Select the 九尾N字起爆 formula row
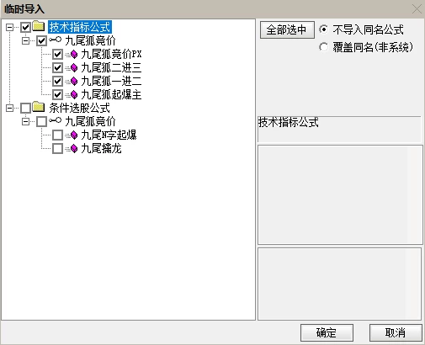Screen dimensions: 425x345 (x=109, y=135)
